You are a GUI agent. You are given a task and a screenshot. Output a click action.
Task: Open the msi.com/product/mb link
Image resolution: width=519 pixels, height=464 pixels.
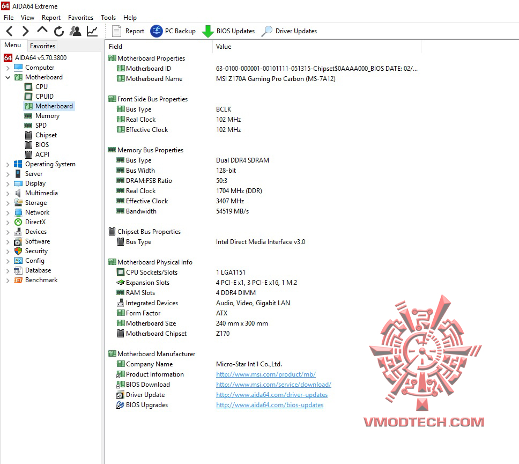click(x=266, y=374)
